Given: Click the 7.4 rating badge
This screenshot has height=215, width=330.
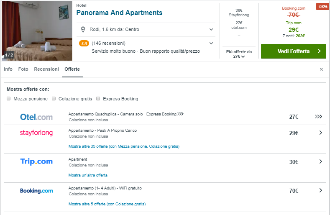Looking at the screenshot, I should [x=84, y=43].
